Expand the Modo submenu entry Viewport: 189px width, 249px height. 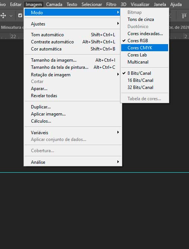tap(72, 12)
